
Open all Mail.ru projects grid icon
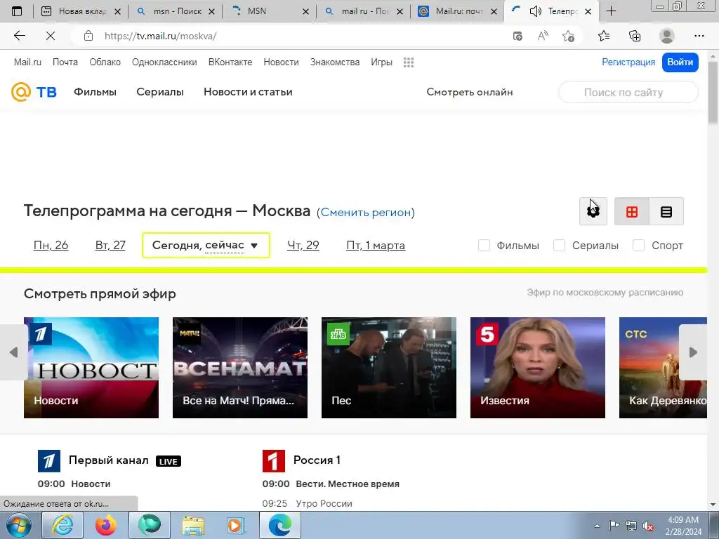pos(409,62)
